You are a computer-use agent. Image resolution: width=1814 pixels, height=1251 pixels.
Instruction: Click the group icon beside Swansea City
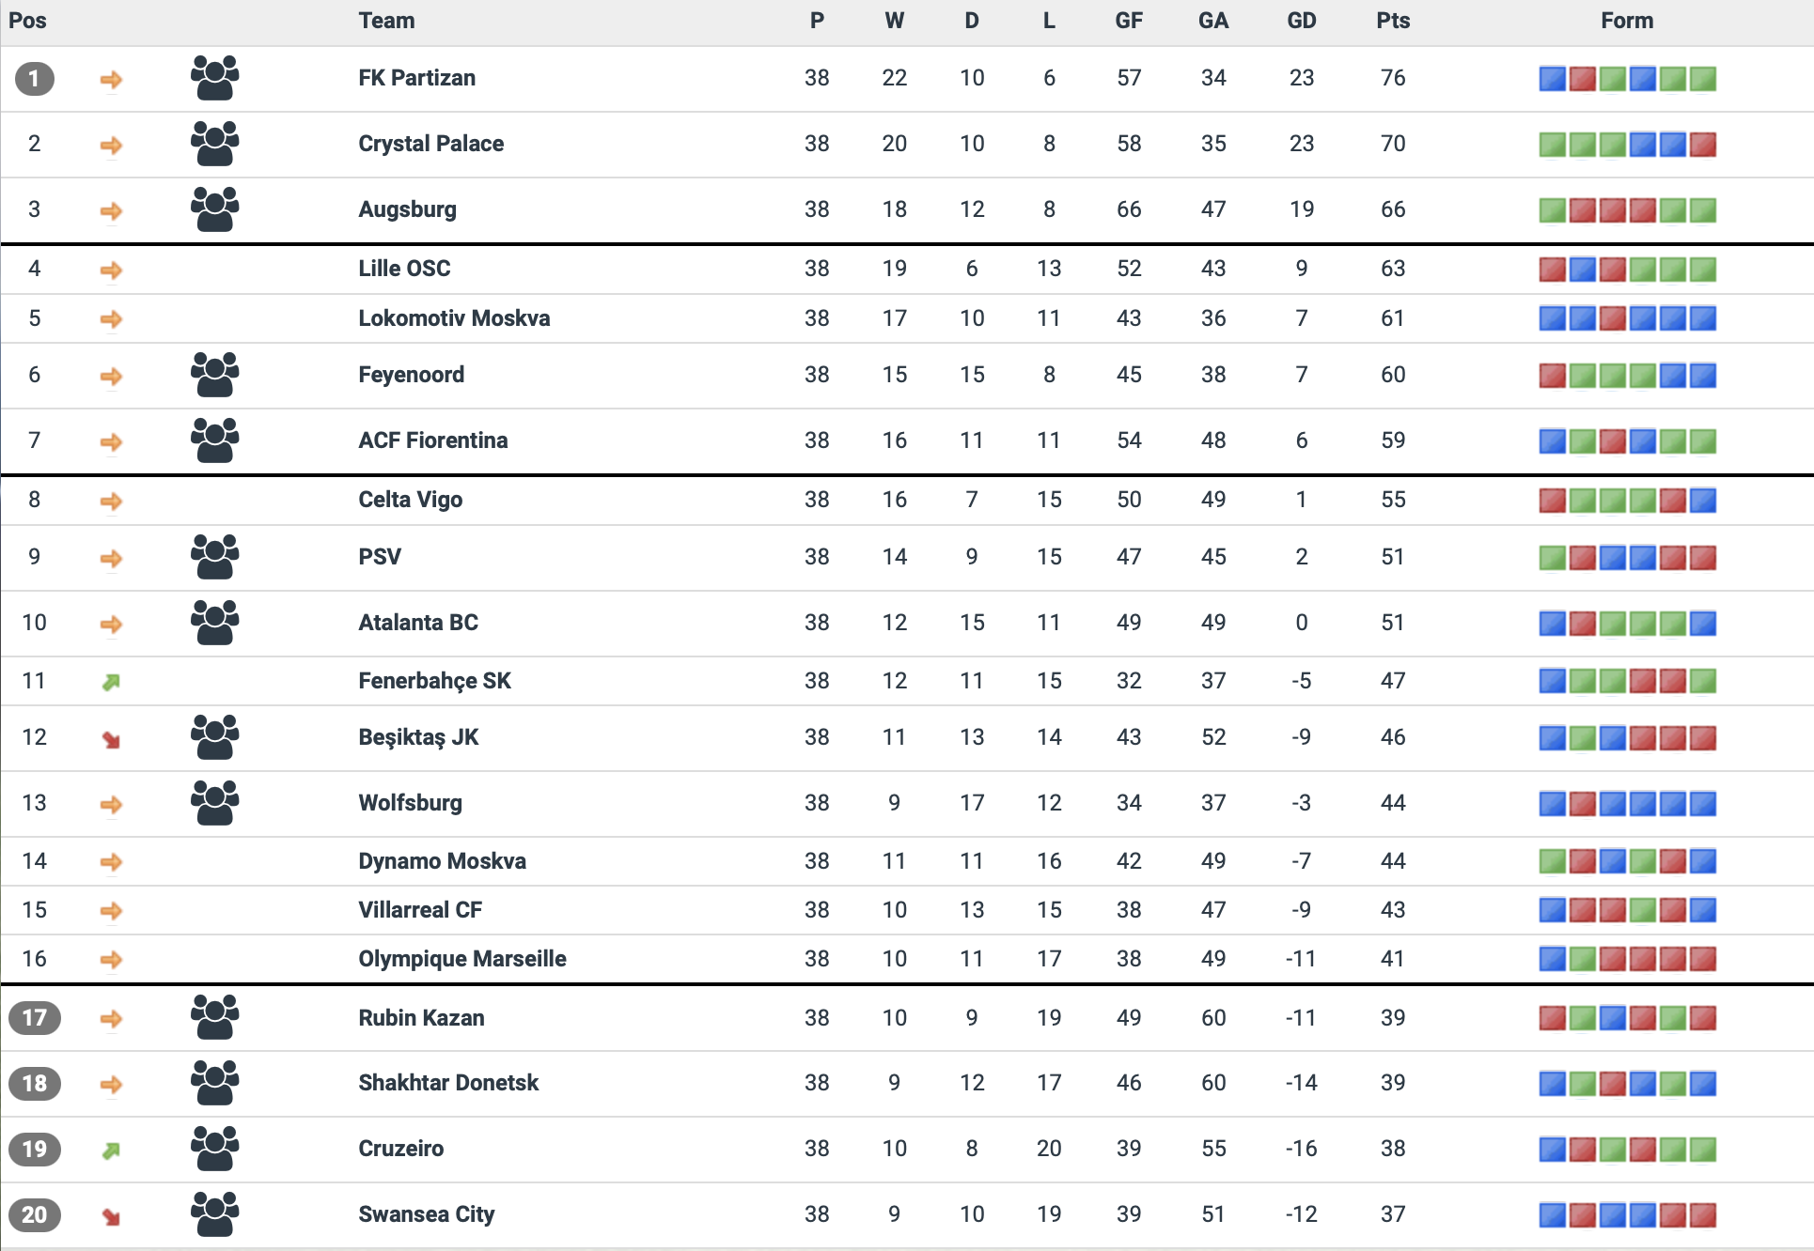point(214,1214)
